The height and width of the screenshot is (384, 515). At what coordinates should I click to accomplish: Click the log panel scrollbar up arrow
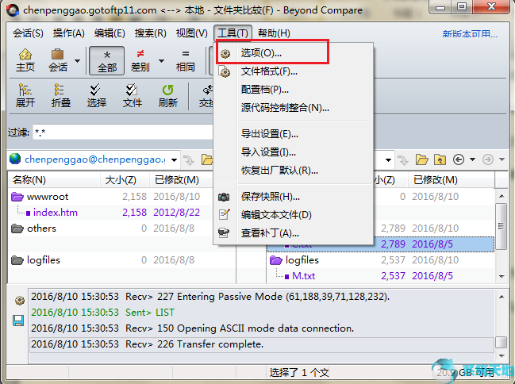[502, 297]
